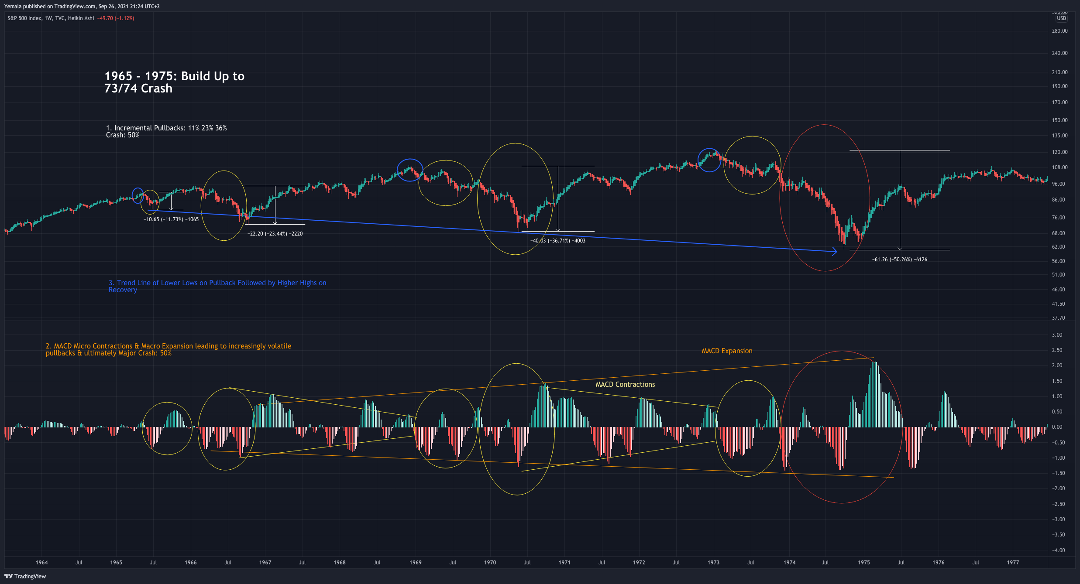The image size is (1080, 584).
Task: Click the 240.00 price axis value
Action: tap(1059, 53)
